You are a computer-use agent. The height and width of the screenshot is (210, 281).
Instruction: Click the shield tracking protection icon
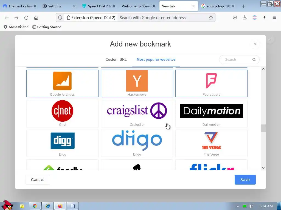[x=60, y=18]
